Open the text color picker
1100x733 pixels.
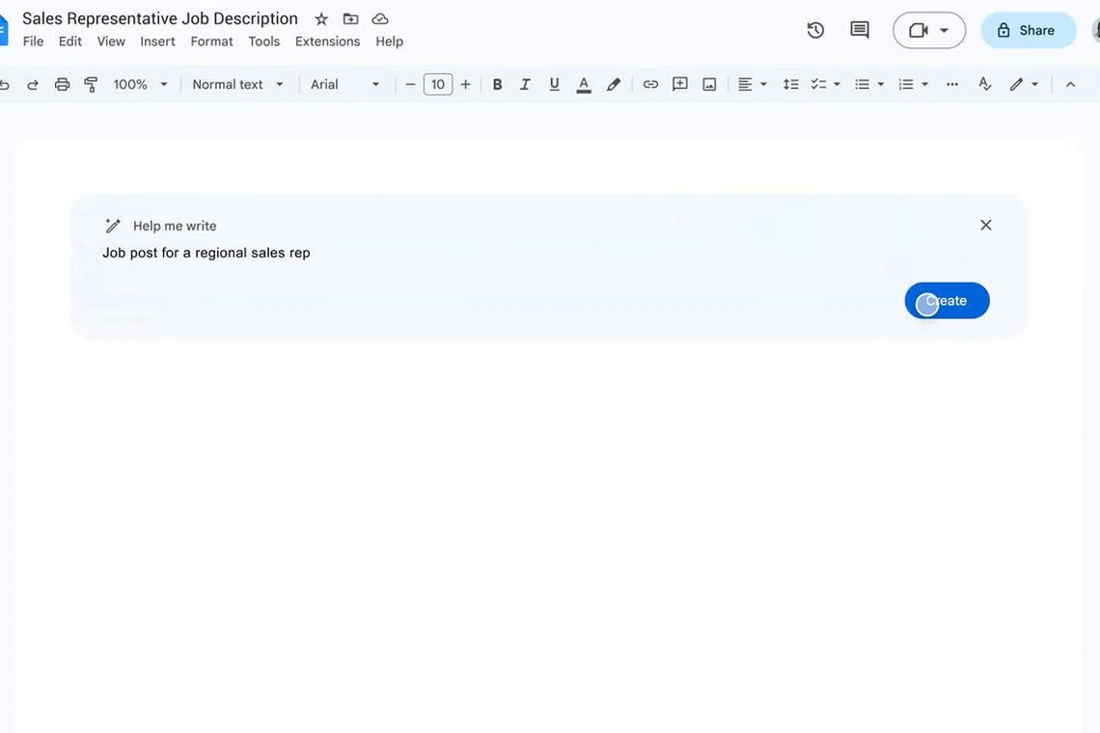[x=584, y=85]
